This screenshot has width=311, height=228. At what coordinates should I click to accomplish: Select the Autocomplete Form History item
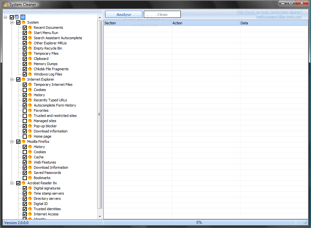pyautogui.click(x=55, y=105)
